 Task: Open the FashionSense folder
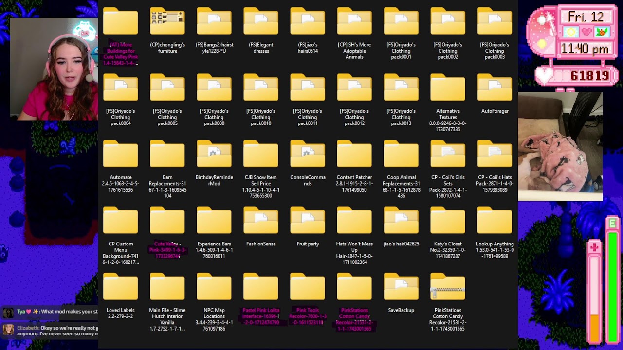[x=261, y=221]
